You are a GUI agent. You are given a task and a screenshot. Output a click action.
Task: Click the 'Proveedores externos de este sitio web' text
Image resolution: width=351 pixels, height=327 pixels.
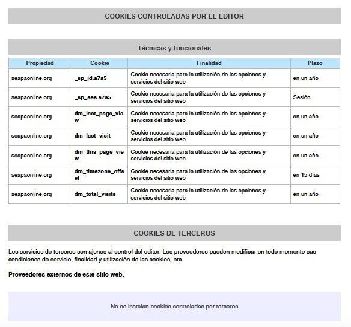pos(66,274)
